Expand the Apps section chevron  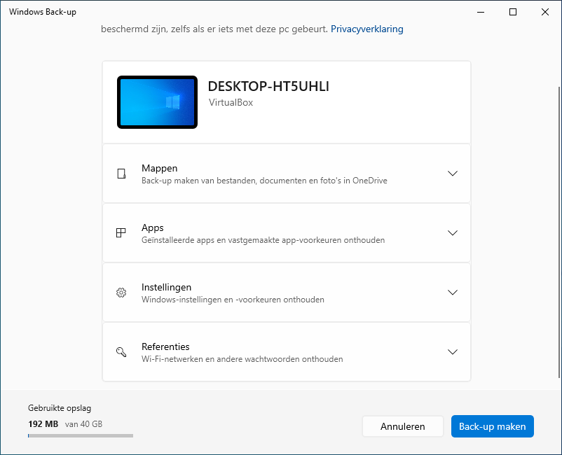click(x=452, y=233)
